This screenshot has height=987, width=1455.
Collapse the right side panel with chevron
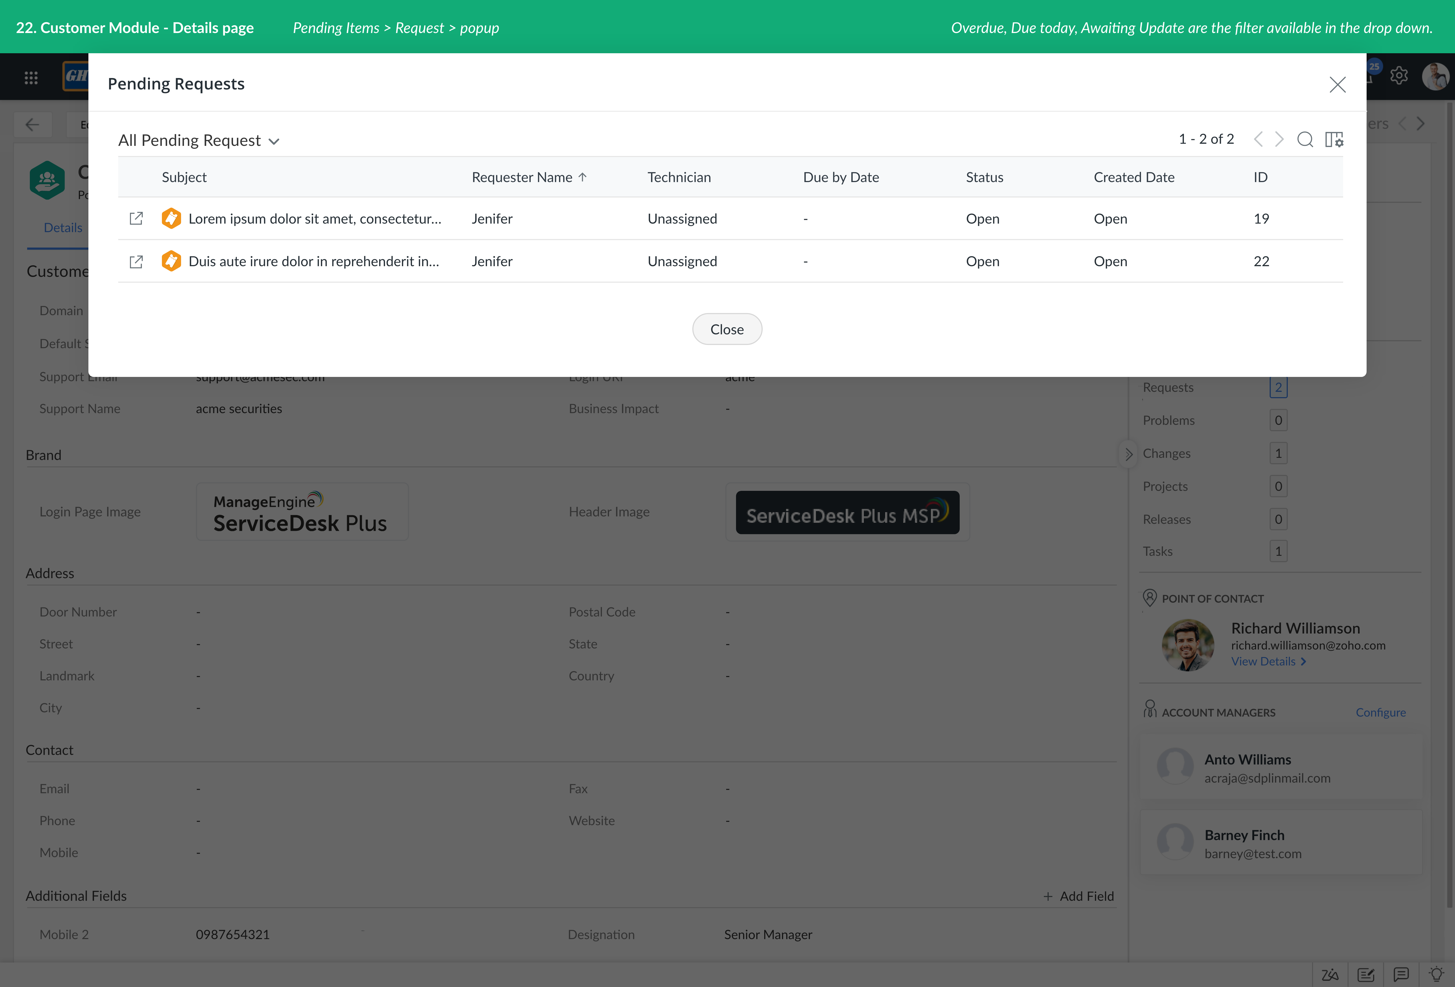(1128, 454)
